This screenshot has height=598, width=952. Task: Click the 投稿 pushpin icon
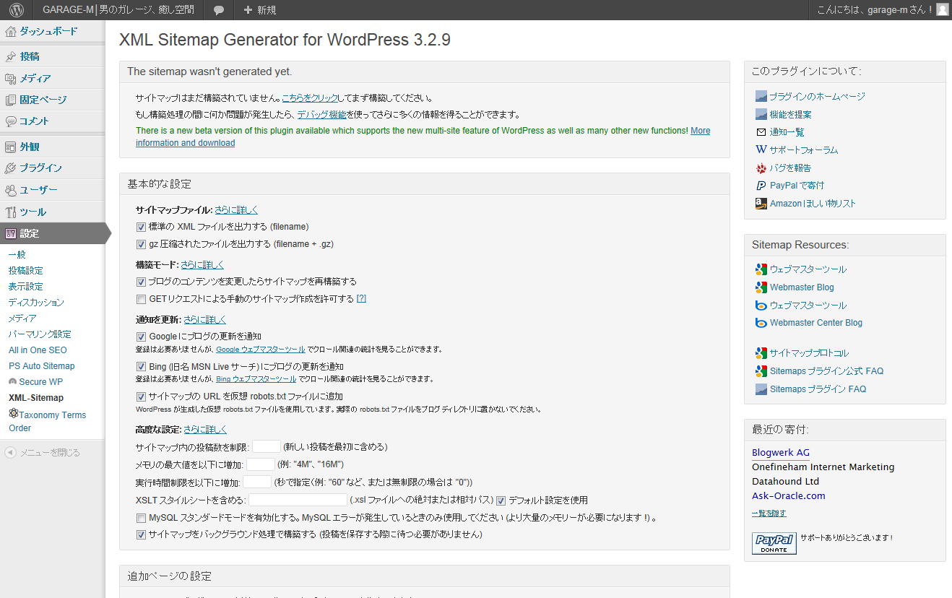[11, 56]
